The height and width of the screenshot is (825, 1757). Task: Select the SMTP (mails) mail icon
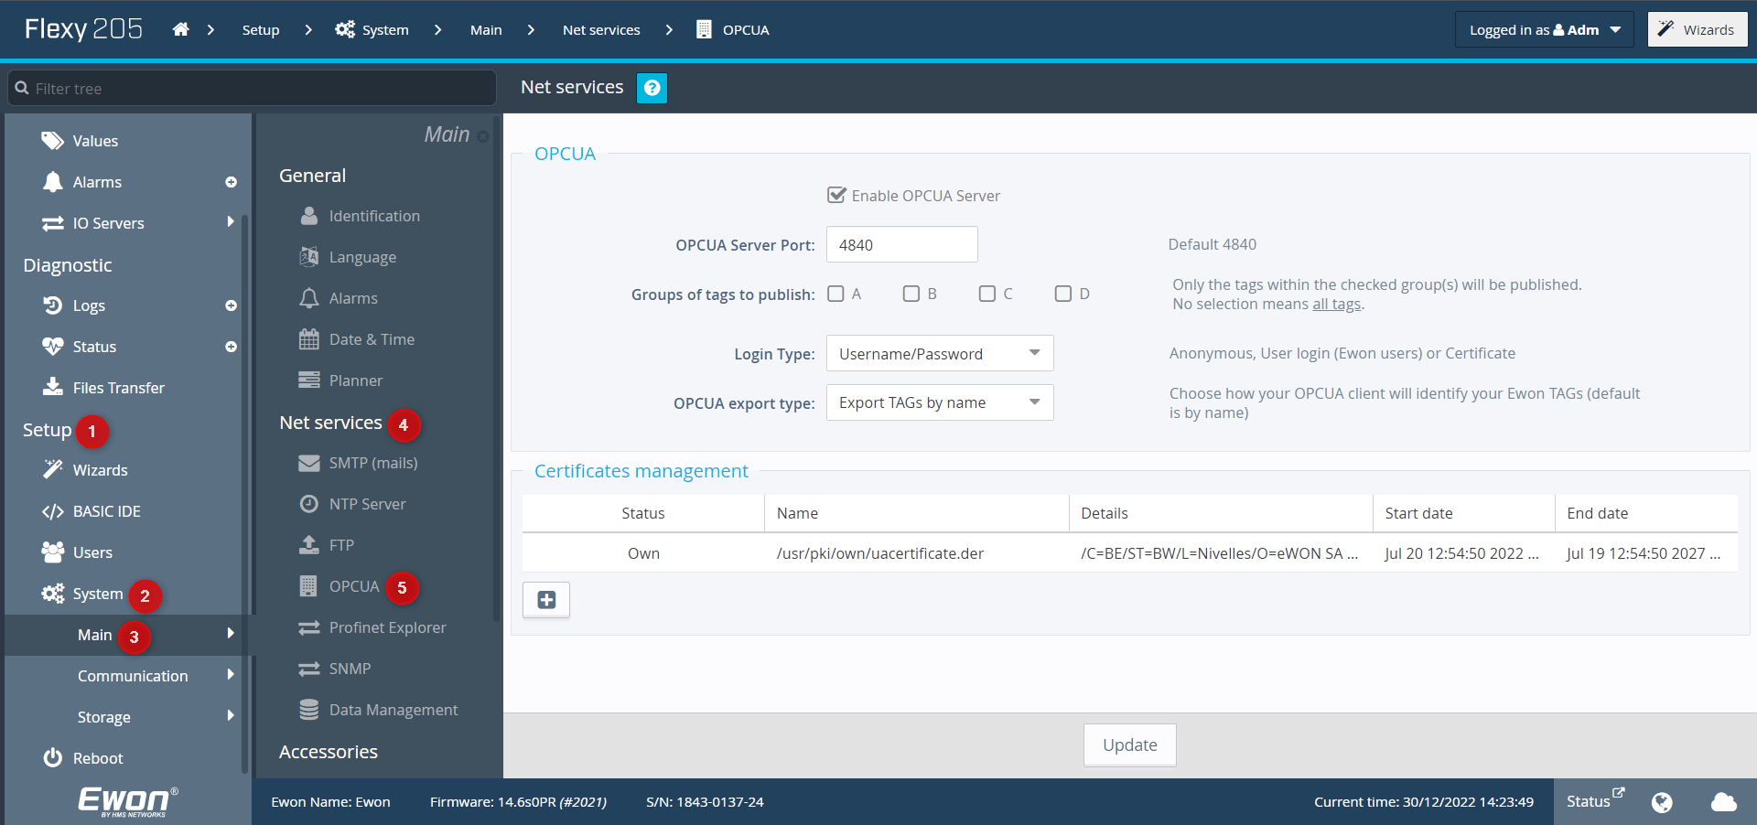click(x=310, y=462)
